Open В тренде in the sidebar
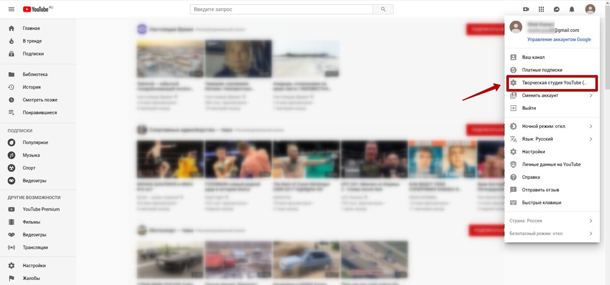Viewport: 610px width, 285px height. point(38,41)
